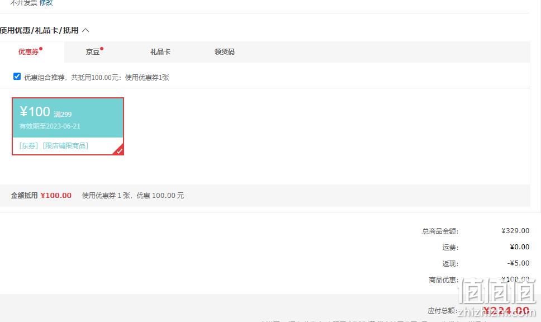Click the [东券] coupon label
This screenshot has height=322, width=541.
(x=29, y=146)
